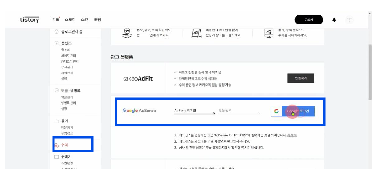Go to 공지 관리
The height and width of the screenshot is (169, 383).
pyautogui.click(x=67, y=67)
